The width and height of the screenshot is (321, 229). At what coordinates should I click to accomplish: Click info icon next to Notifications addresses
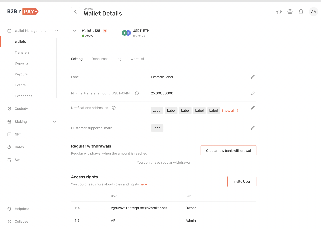(x=114, y=108)
